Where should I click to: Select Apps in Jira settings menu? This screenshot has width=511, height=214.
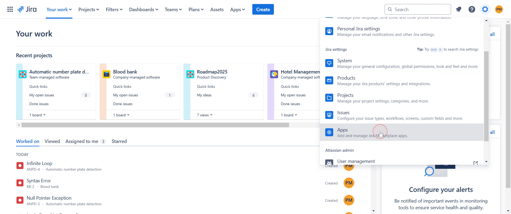pos(402,132)
